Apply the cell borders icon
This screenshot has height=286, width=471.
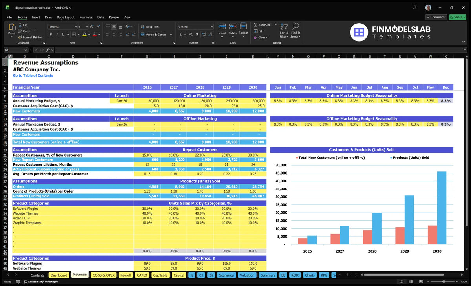74,35
